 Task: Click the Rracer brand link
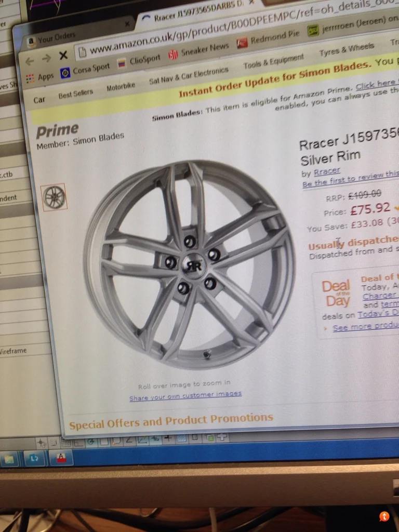[x=327, y=171]
